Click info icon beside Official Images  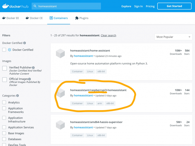[29, 79]
